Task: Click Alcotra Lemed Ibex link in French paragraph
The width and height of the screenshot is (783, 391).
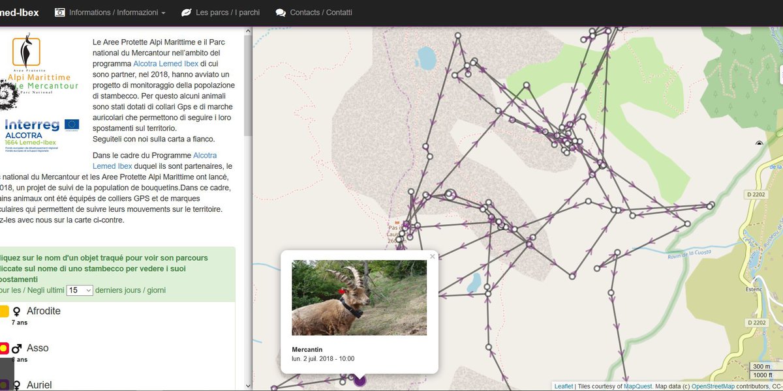Action: 205,155
